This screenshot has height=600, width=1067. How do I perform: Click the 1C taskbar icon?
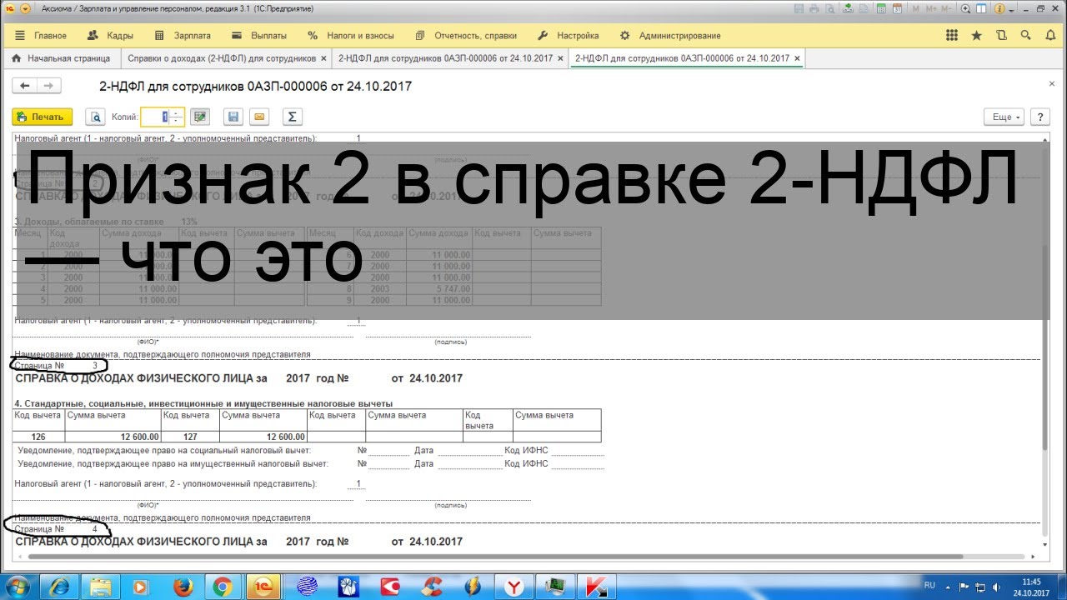tap(263, 587)
